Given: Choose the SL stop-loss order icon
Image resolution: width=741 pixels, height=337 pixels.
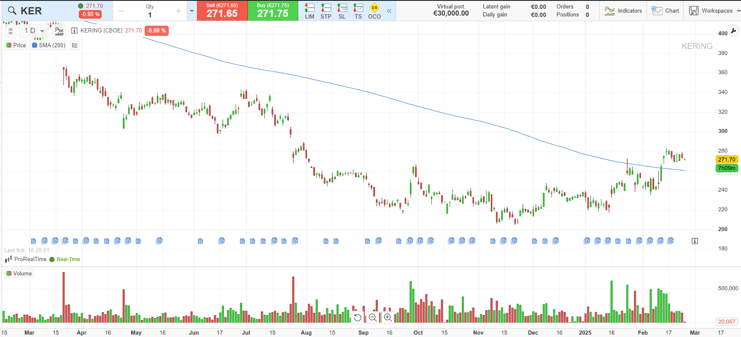Looking at the screenshot, I should [342, 11].
